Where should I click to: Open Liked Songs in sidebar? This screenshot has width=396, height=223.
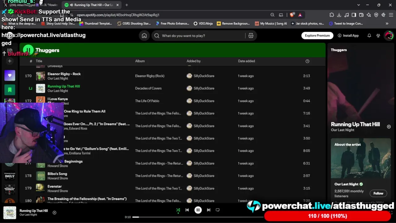[10, 75]
